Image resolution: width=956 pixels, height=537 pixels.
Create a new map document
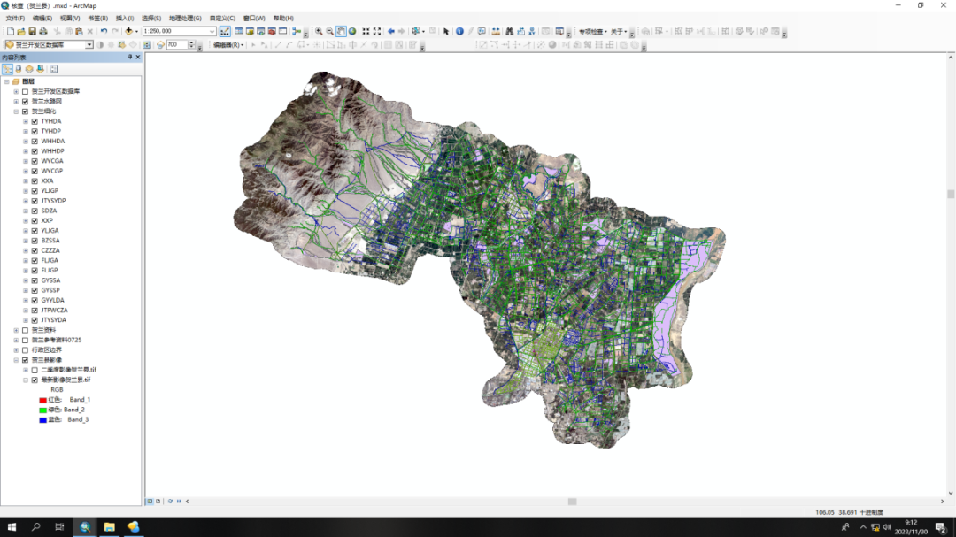point(11,31)
